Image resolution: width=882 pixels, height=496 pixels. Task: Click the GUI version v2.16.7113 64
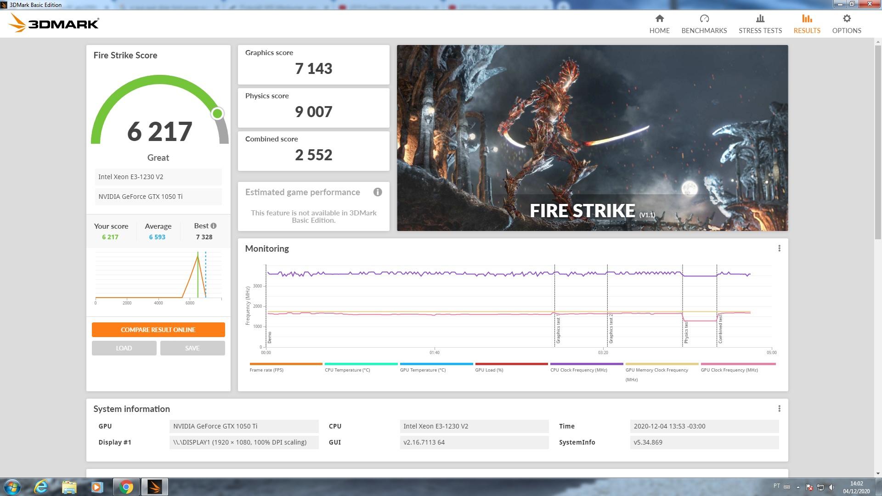(x=474, y=442)
